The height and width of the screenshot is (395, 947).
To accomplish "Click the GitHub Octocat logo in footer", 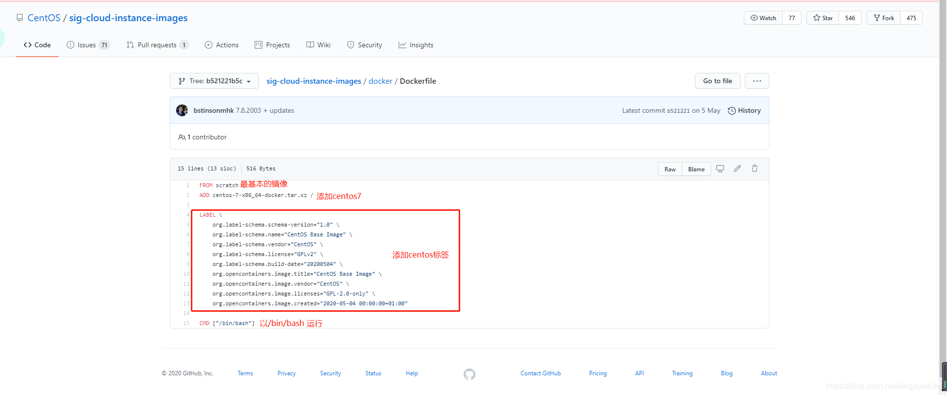I will point(470,374).
